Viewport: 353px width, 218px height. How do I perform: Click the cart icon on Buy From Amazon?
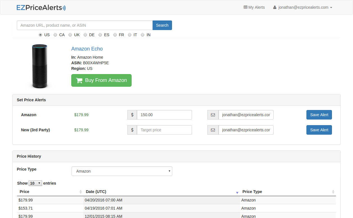(79, 81)
